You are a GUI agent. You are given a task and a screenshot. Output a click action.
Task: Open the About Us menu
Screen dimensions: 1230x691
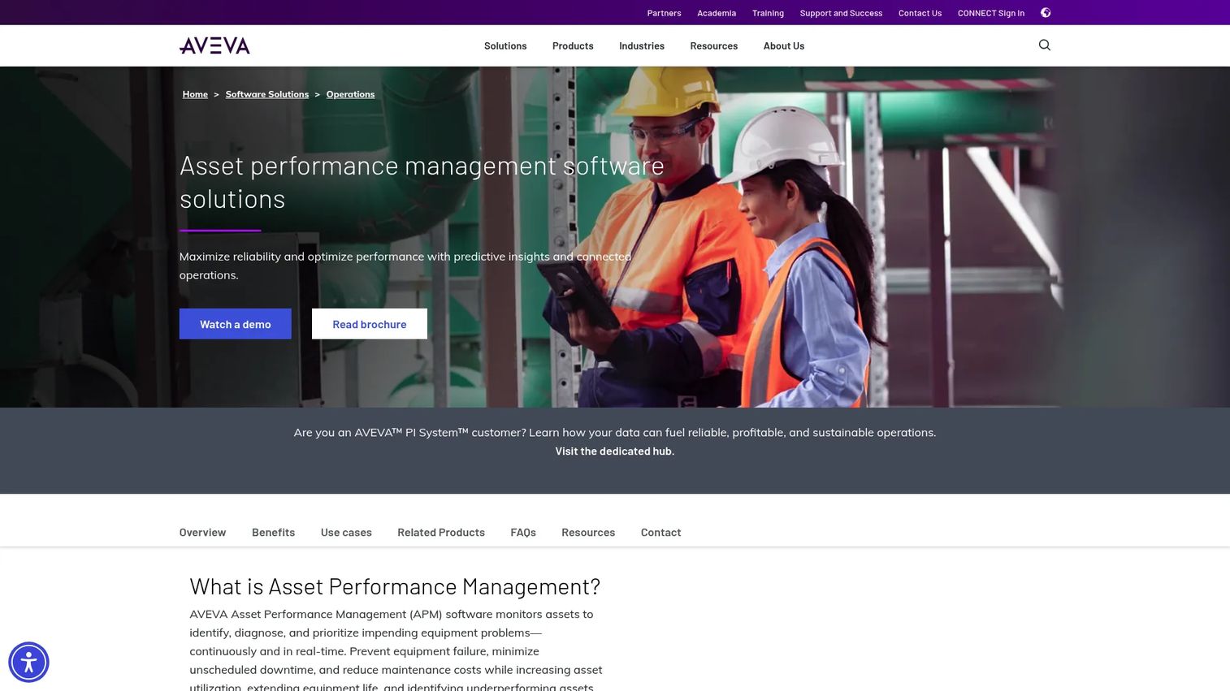[x=784, y=46]
